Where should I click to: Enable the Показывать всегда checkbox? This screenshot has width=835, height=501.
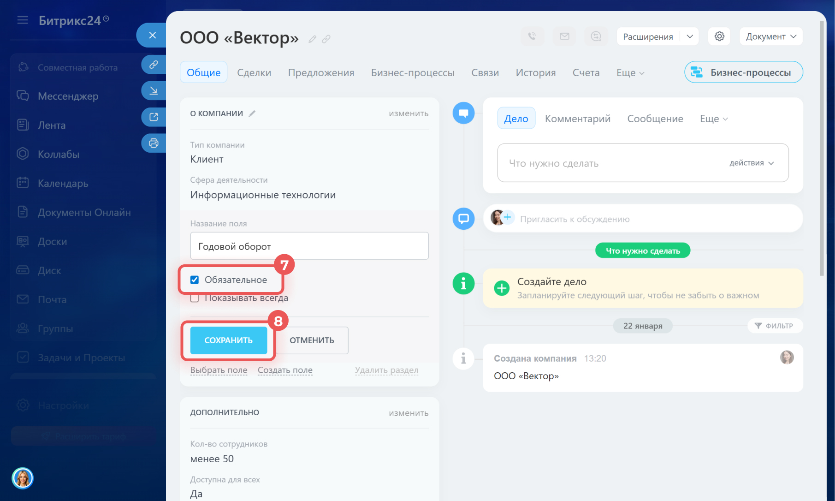195,298
